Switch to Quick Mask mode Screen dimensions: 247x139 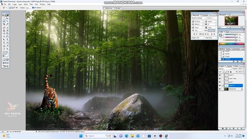tap(7, 59)
